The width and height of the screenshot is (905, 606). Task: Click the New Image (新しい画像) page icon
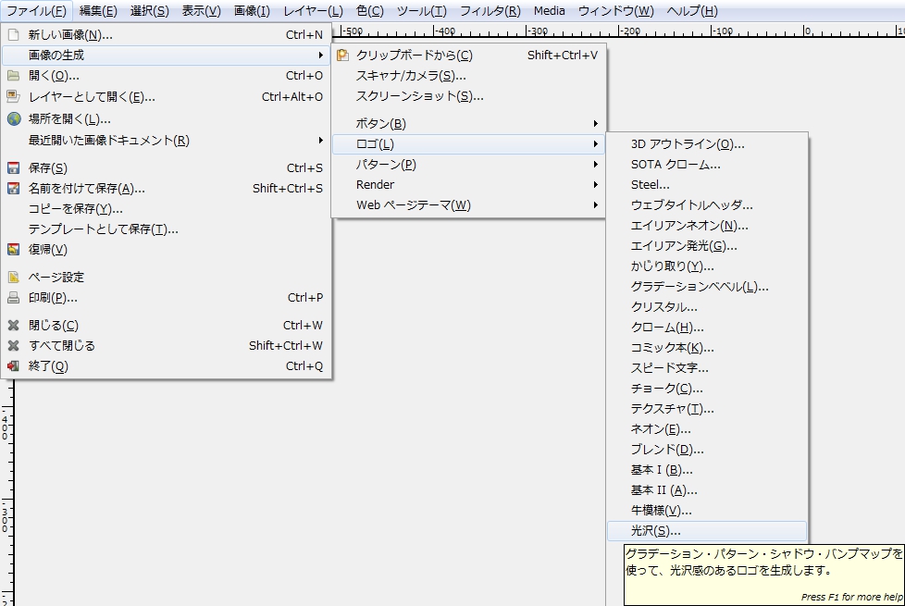click(13, 35)
